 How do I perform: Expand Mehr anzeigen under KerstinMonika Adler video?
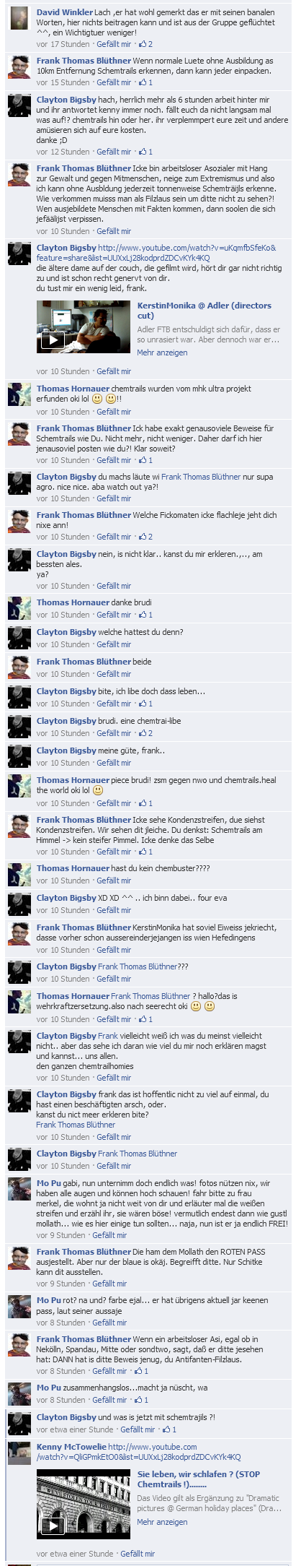pyautogui.click(x=162, y=352)
